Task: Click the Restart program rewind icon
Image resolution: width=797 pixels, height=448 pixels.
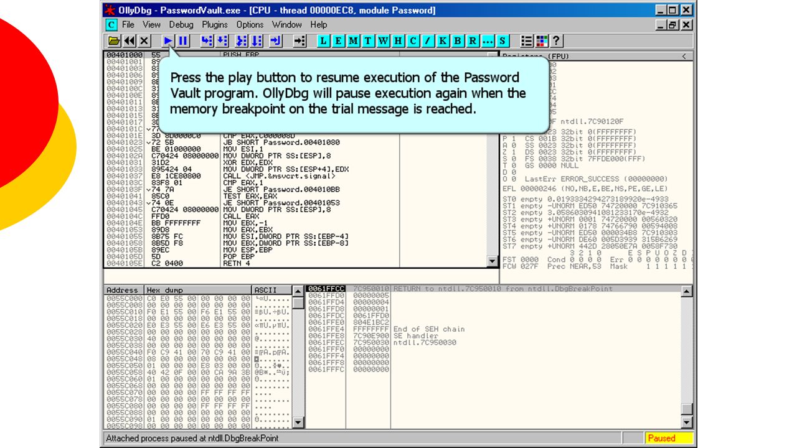Action: click(129, 41)
